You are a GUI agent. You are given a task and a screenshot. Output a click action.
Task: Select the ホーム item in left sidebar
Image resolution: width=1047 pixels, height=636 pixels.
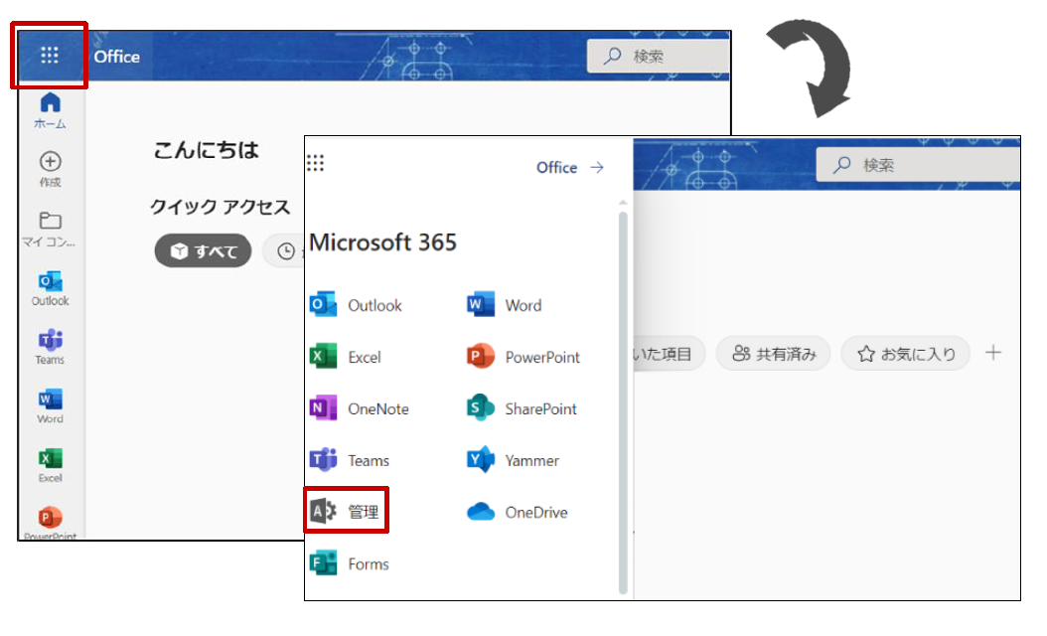coord(50,110)
